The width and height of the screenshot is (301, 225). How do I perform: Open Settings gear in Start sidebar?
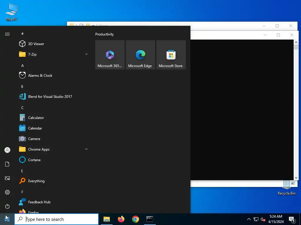(x=7, y=192)
